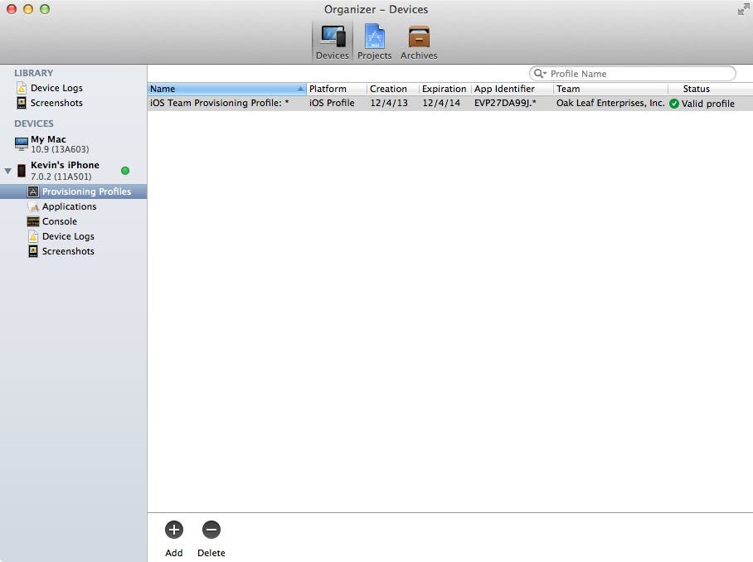Open the iPhone Console item
This screenshot has height=562, width=753.
pyautogui.click(x=59, y=221)
